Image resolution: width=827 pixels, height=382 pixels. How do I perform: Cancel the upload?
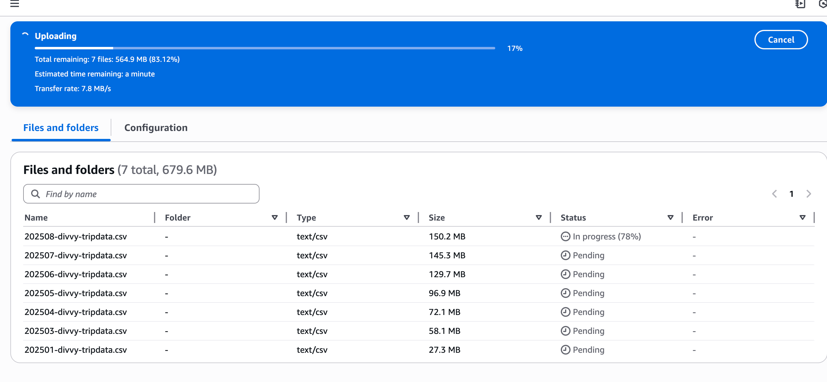click(780, 40)
